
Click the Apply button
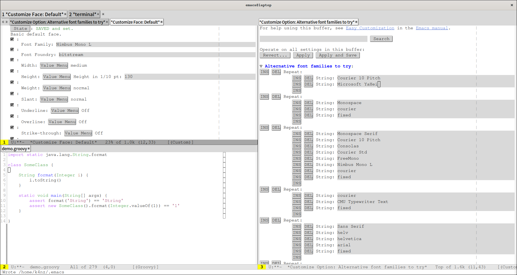tap(303, 55)
